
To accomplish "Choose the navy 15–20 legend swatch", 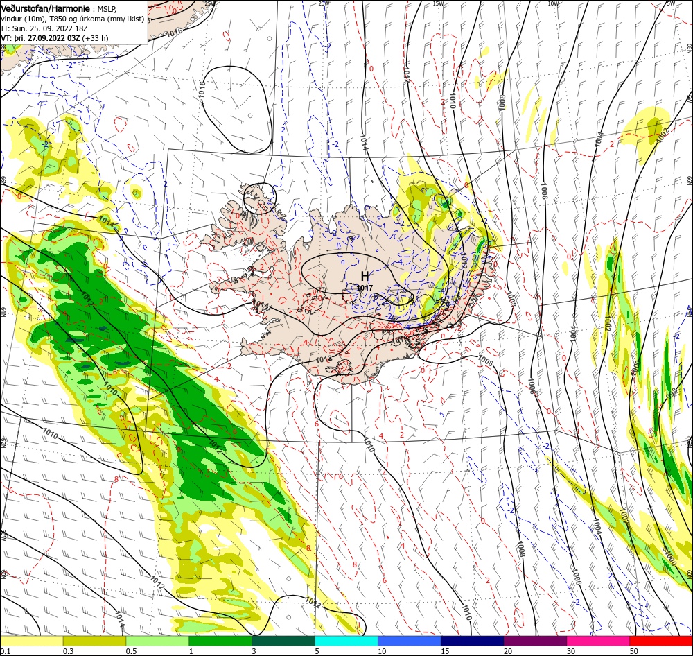I will coord(472,641).
